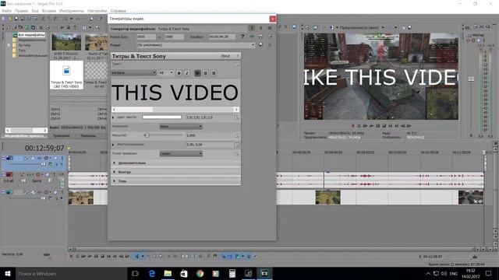The image size is (499, 280).
Task: Click Play on the main transport bar
Action: click(90, 256)
